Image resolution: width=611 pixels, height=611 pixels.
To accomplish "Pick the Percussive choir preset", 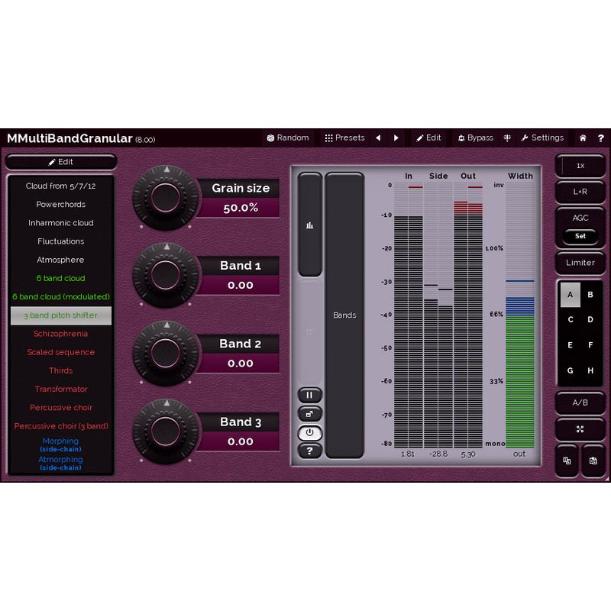I will [61, 408].
